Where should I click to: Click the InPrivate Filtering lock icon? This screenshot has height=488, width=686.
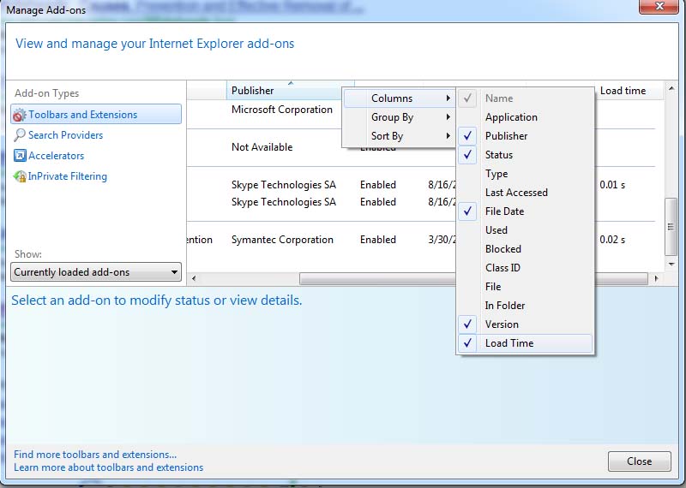point(20,176)
